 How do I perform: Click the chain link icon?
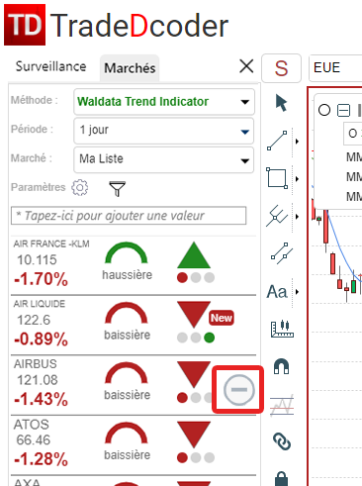pos(282,441)
